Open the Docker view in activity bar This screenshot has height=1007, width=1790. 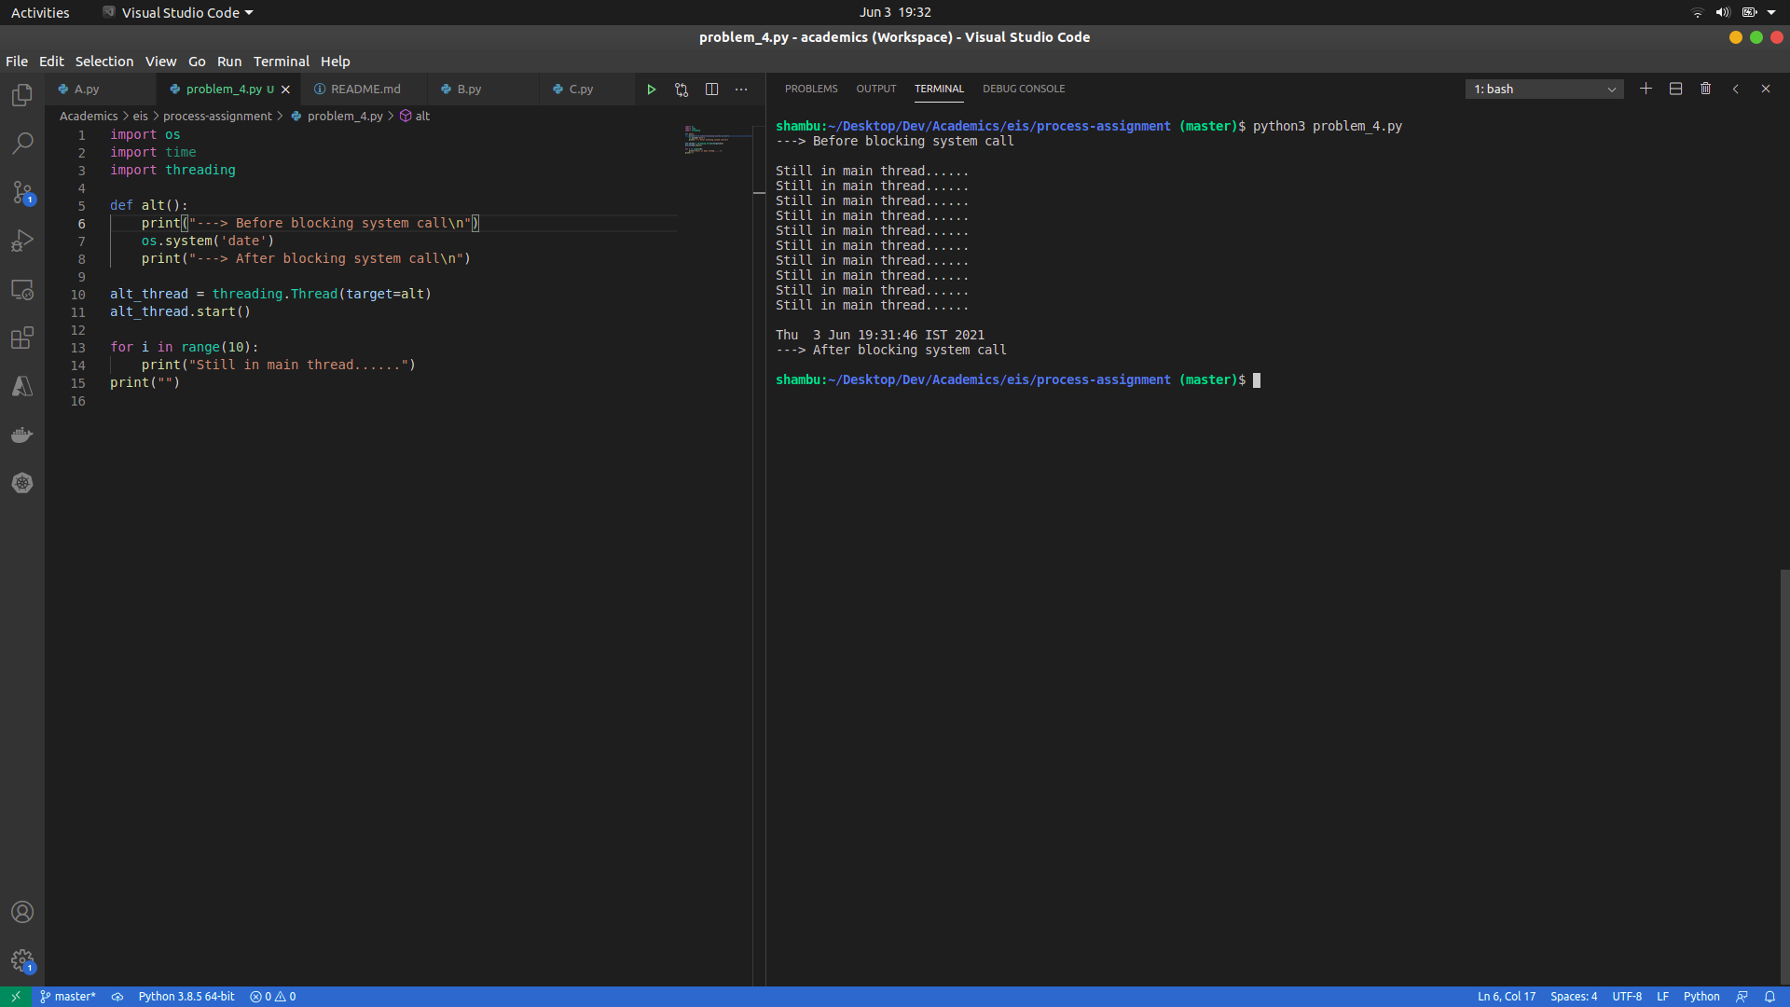click(x=22, y=435)
